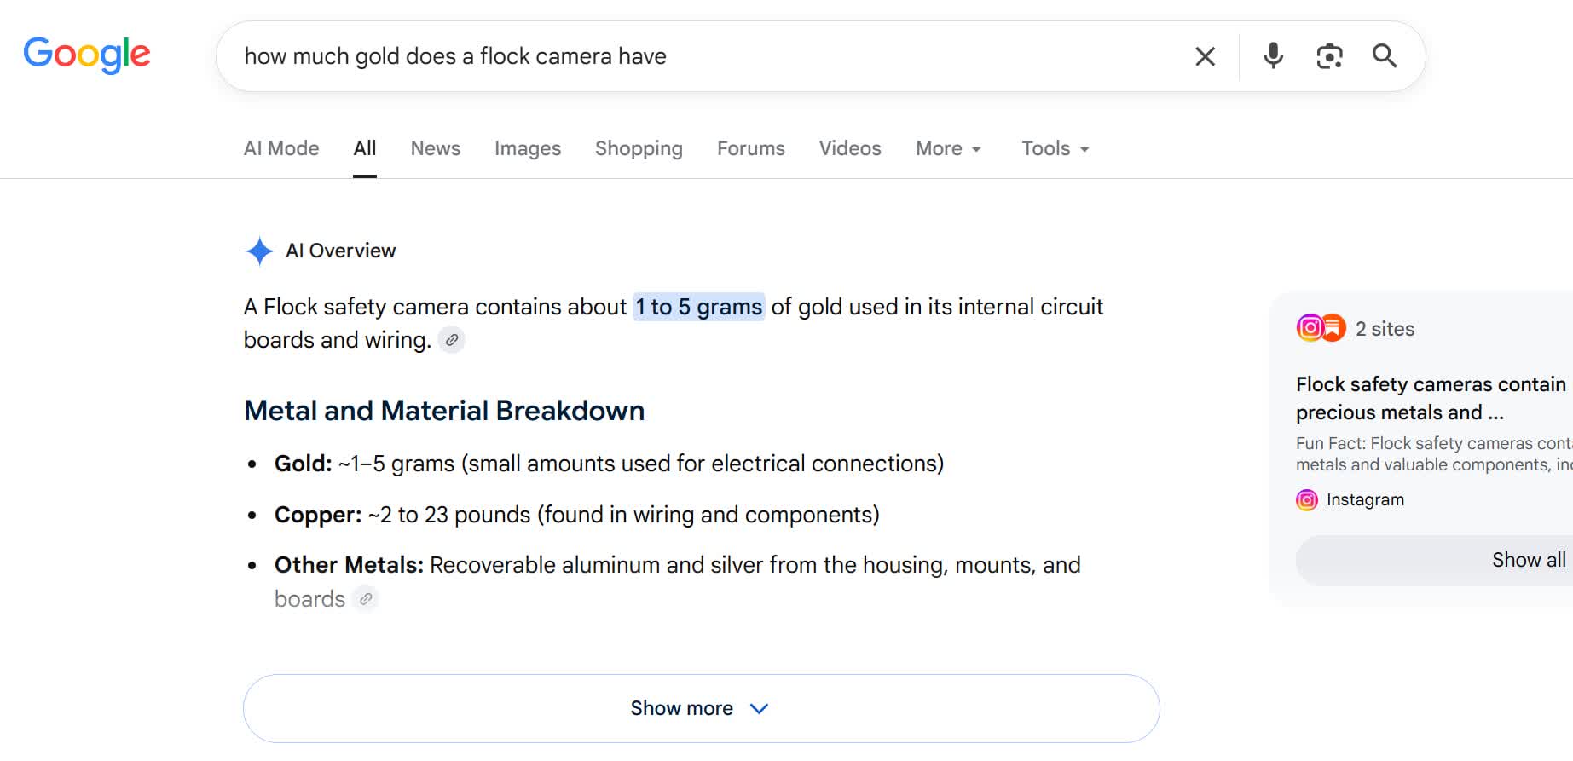This screenshot has height=761, width=1573.
Task: Select the Shopping tab
Action: tap(639, 148)
